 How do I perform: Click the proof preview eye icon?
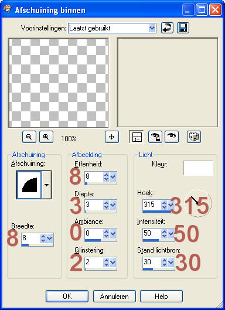coord(172,137)
